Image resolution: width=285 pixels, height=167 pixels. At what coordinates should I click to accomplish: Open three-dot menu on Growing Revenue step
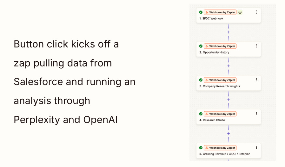click(x=256, y=148)
